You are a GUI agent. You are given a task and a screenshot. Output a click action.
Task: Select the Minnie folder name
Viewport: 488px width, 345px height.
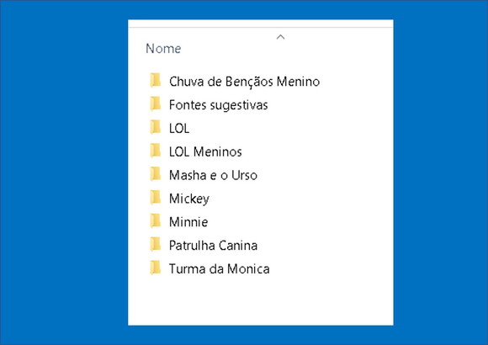188,222
